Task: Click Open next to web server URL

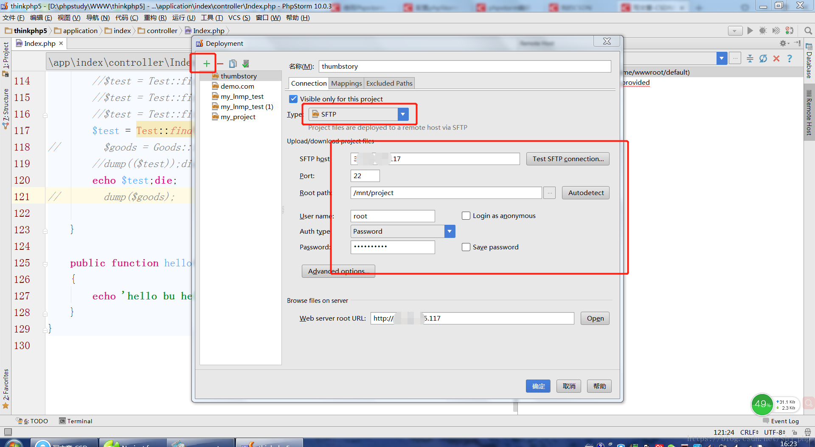Action: tap(595, 318)
